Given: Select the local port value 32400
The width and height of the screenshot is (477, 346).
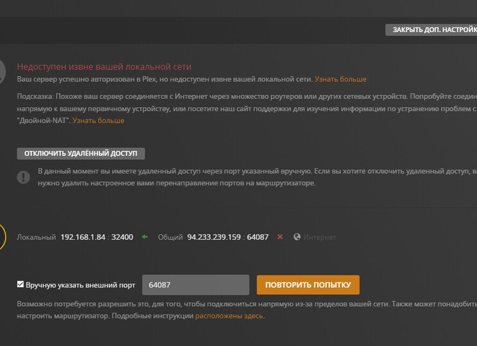Looking at the screenshot, I should click(122, 237).
